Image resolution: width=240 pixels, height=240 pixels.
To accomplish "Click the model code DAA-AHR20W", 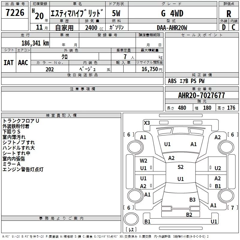I will pyautogui.click(x=172, y=28).
